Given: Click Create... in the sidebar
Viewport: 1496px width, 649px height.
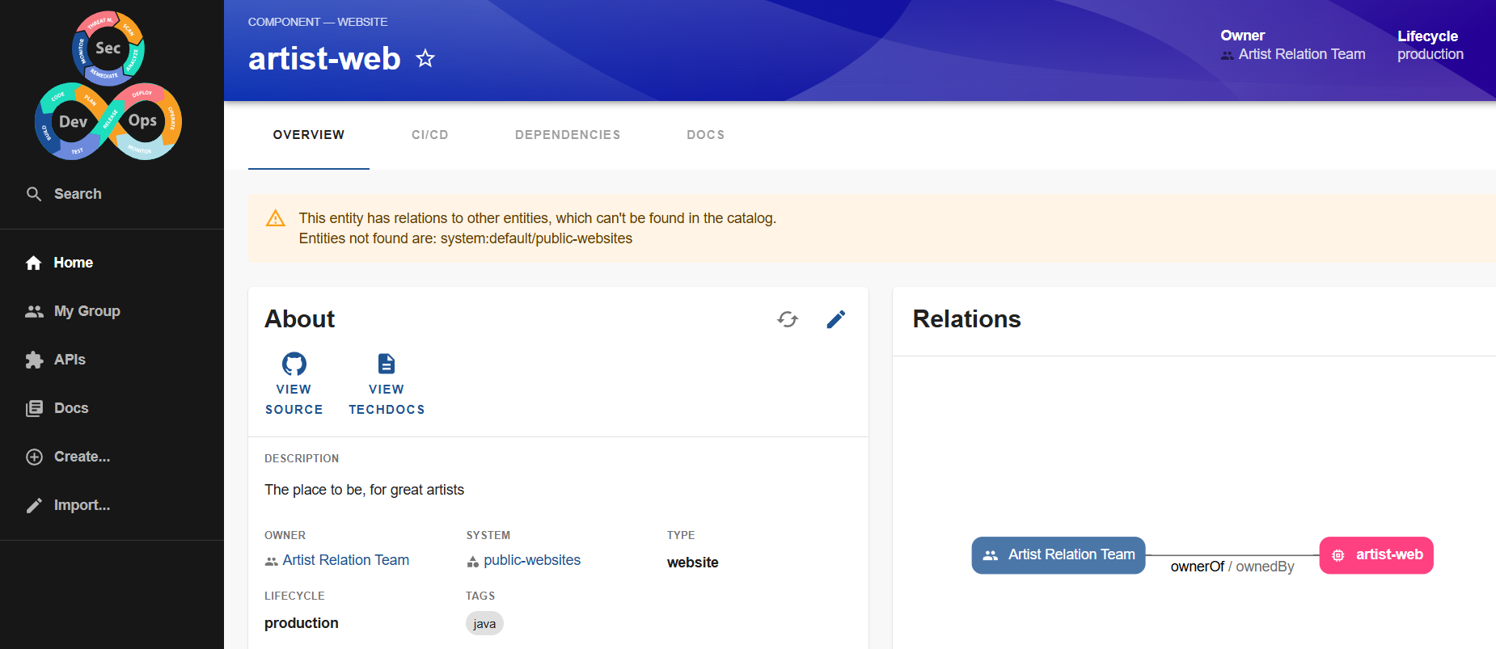Looking at the screenshot, I should coord(82,457).
